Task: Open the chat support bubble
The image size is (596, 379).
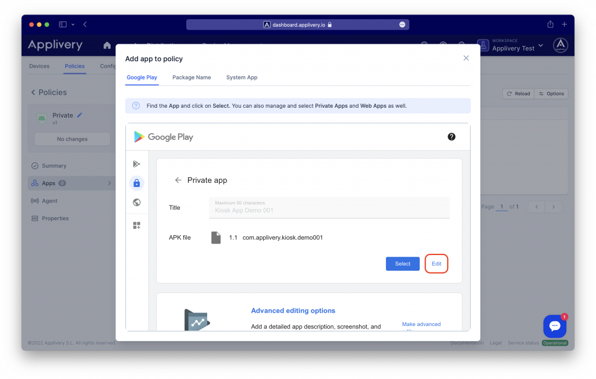Action: pos(555,326)
